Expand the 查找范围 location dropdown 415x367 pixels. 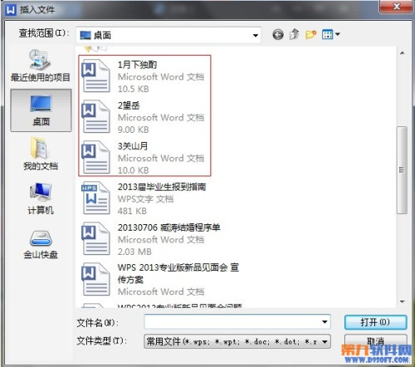tap(256, 35)
